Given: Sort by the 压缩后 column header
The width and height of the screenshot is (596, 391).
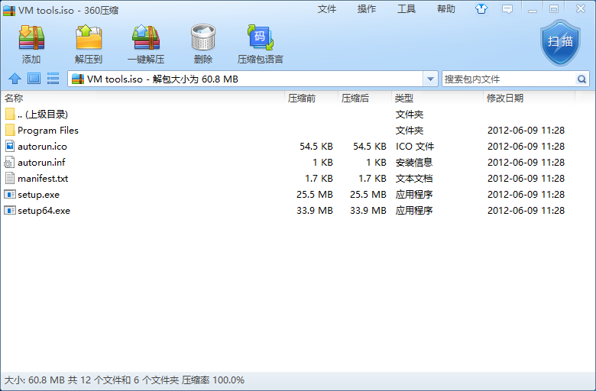Looking at the screenshot, I should click(364, 99).
